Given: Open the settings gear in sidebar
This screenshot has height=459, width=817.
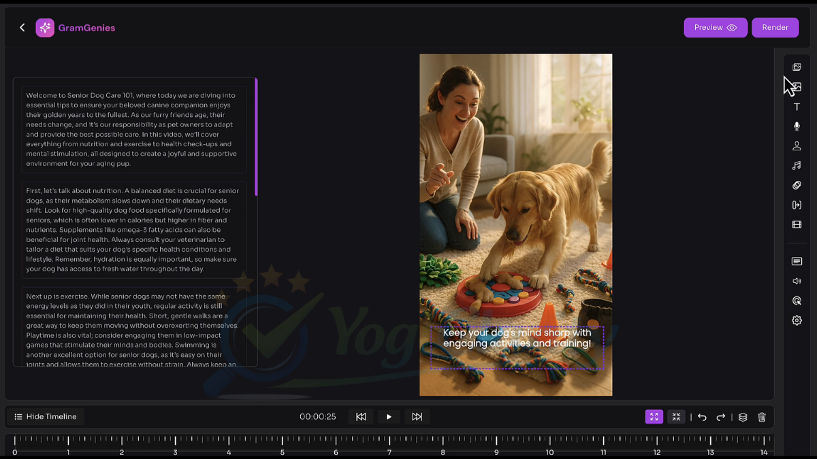Looking at the screenshot, I should pyautogui.click(x=797, y=321).
